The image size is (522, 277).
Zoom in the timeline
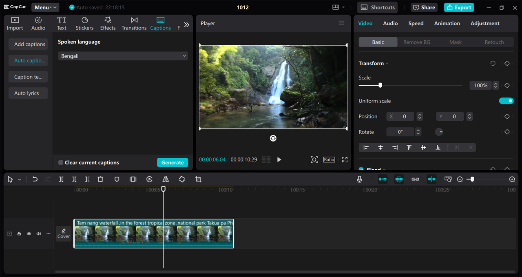512,179
